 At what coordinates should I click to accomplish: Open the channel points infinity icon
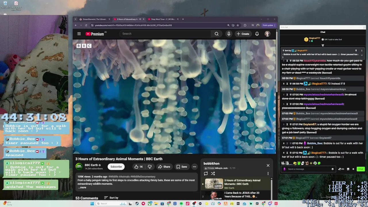click(342, 169)
